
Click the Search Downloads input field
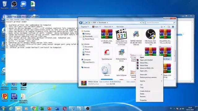click(161, 23)
